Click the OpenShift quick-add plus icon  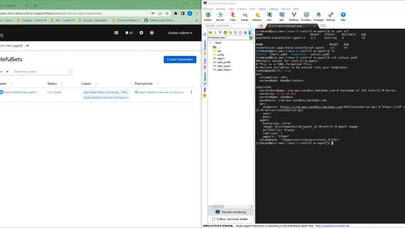click(x=141, y=33)
